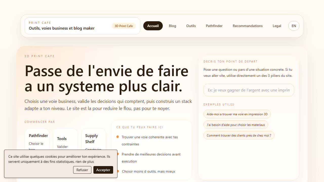Go to the Blog page
The image size is (324, 182).
tap(172, 26)
